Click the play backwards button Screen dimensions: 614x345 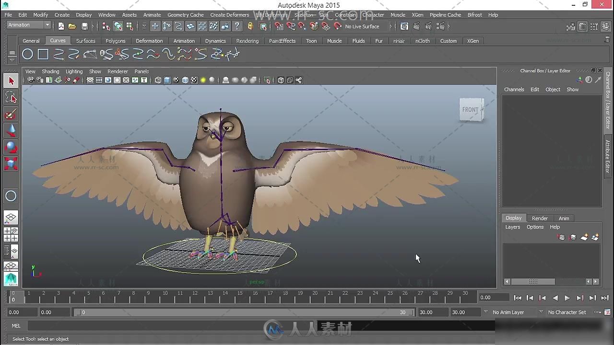pos(555,298)
